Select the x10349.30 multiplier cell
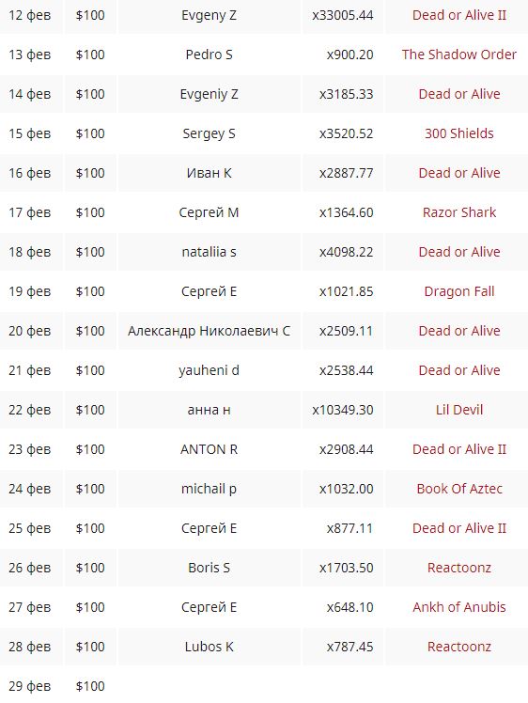 click(x=343, y=410)
